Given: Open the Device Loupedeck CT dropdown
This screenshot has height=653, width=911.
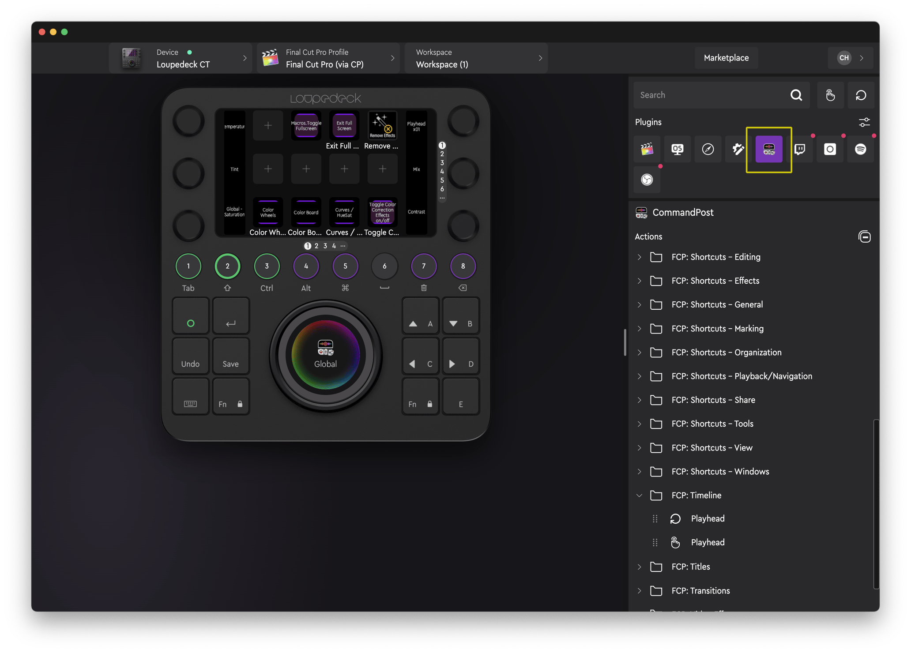Looking at the screenshot, I should tap(181, 58).
